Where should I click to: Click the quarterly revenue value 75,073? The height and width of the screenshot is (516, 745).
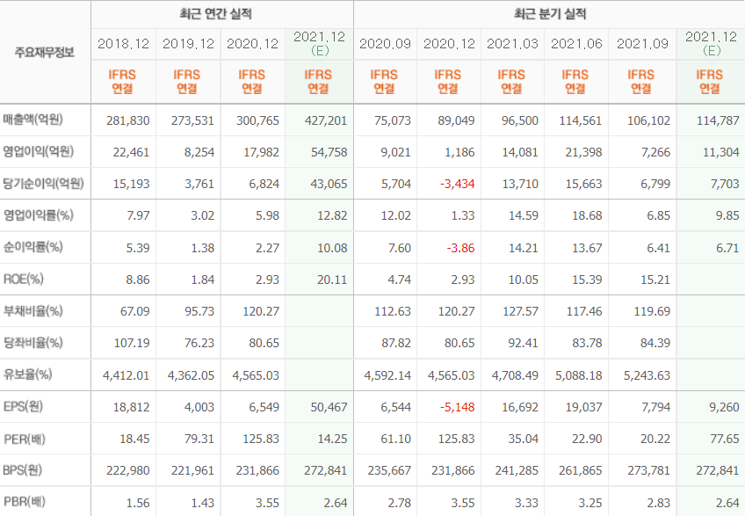pyautogui.click(x=393, y=120)
